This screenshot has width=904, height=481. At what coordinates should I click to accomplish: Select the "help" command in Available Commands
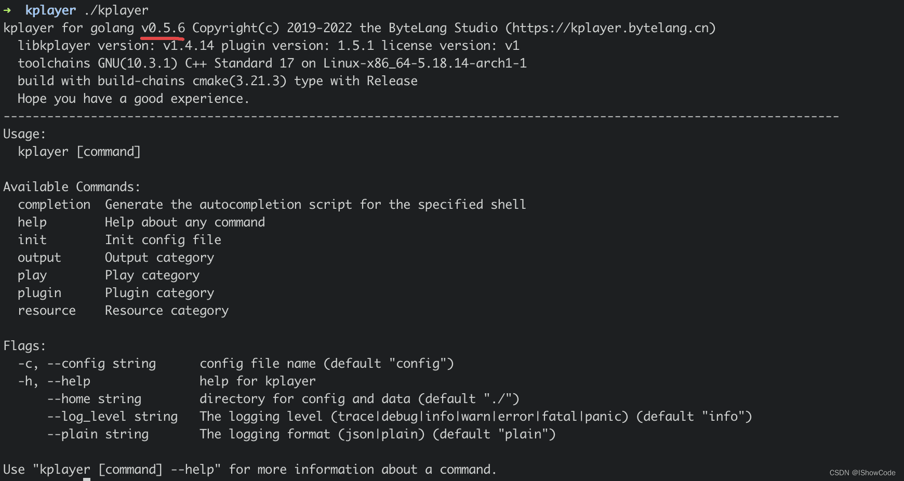[x=32, y=222]
